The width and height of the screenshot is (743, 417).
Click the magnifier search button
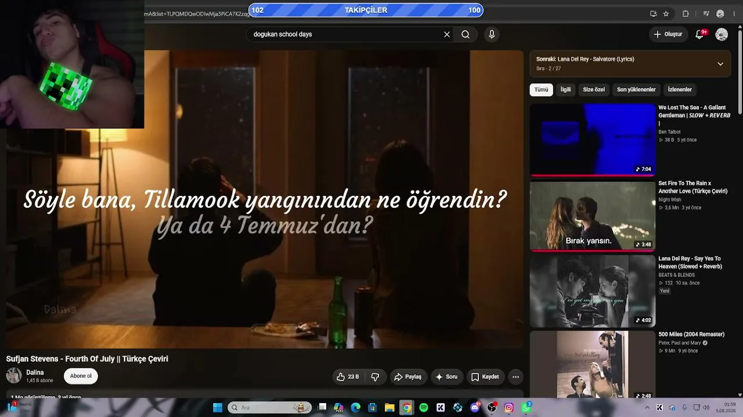(x=466, y=34)
